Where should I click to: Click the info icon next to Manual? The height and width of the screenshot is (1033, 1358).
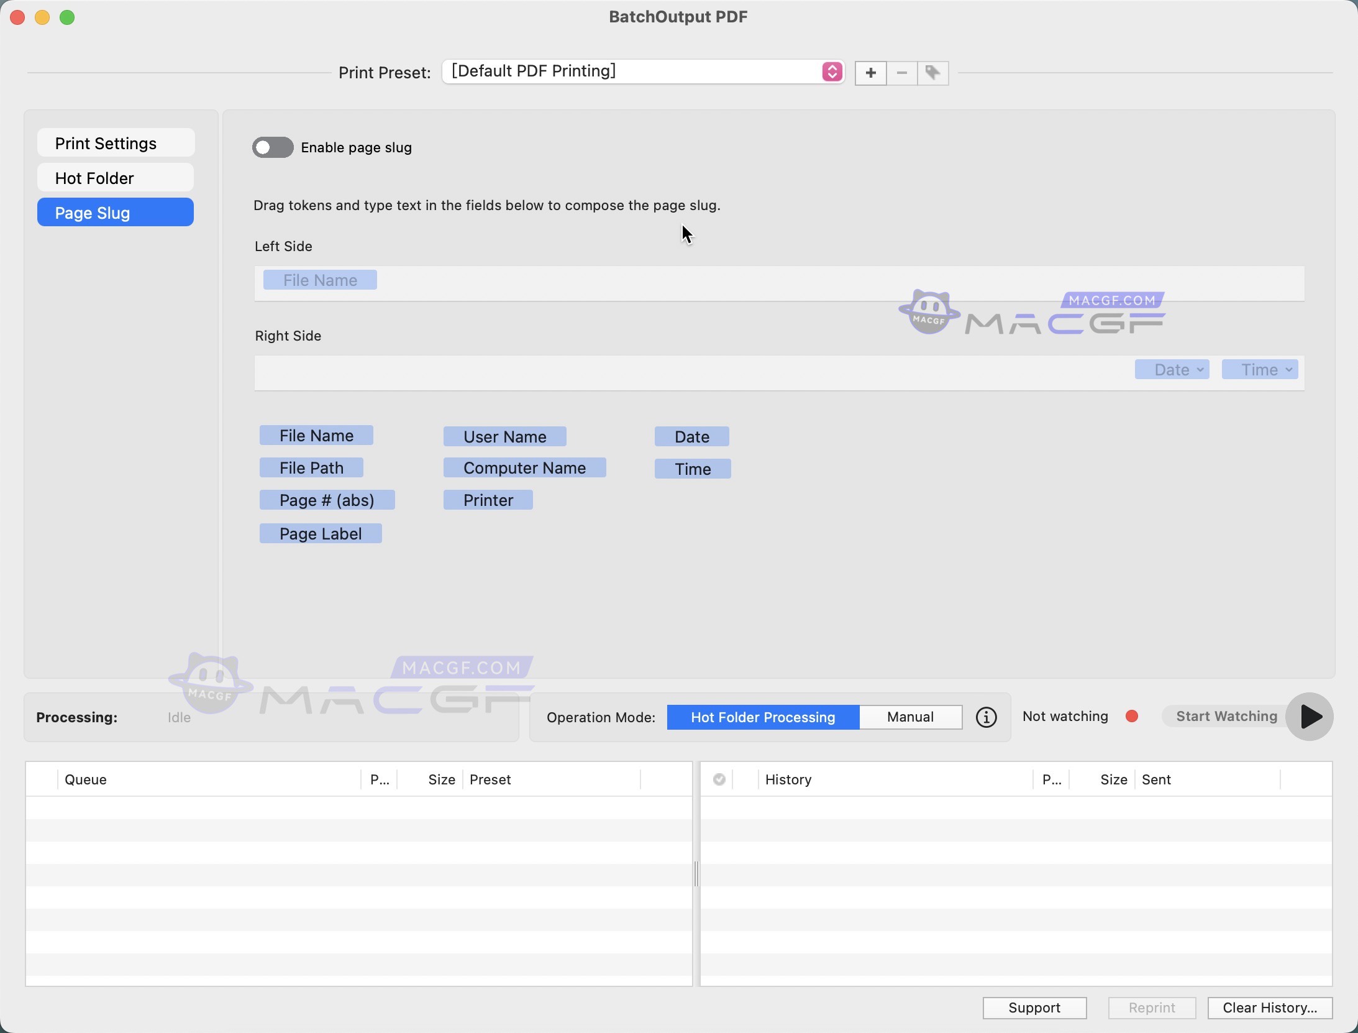(x=986, y=717)
